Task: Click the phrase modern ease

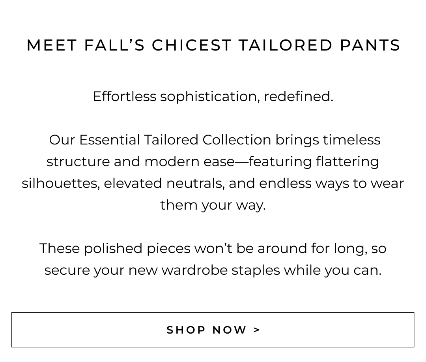Action: (x=189, y=161)
